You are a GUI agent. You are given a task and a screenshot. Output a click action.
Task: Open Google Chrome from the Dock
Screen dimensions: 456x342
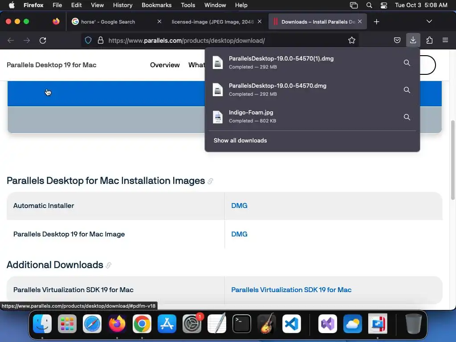(142, 324)
